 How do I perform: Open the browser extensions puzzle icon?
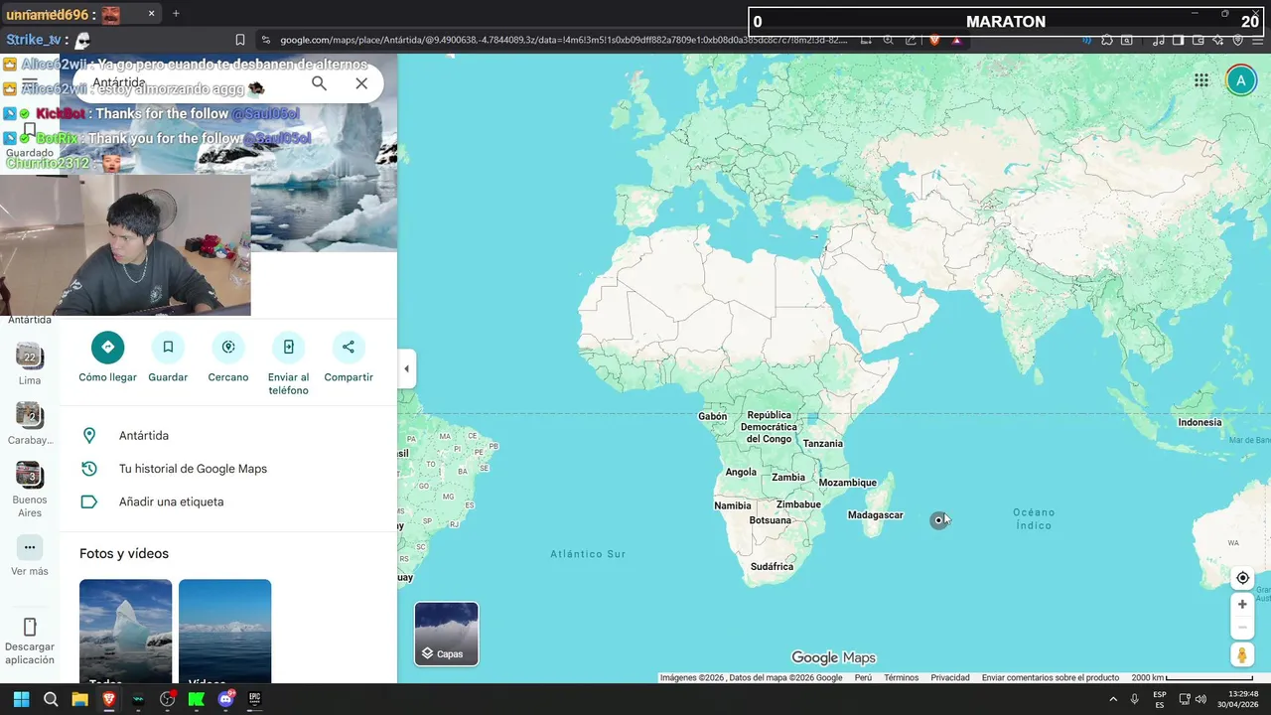click(1107, 40)
